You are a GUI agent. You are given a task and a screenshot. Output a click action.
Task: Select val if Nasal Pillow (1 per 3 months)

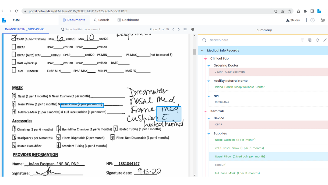click(x=239, y=148)
